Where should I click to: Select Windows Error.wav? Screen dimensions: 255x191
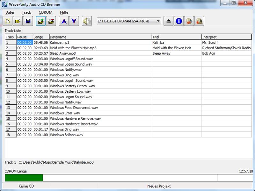(65, 113)
